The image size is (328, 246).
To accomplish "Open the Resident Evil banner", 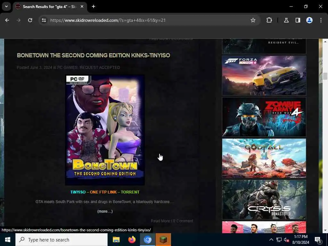I will (264, 46).
